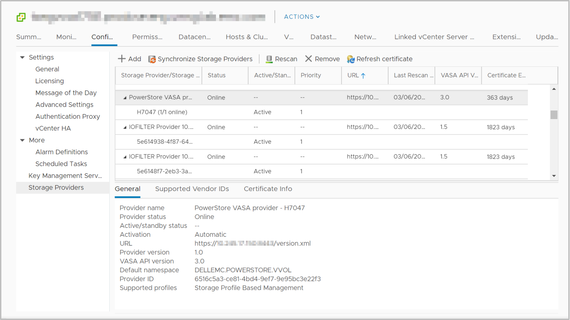Open the Hosts & Clusters tab
This screenshot has width=570, height=320.
tap(247, 37)
